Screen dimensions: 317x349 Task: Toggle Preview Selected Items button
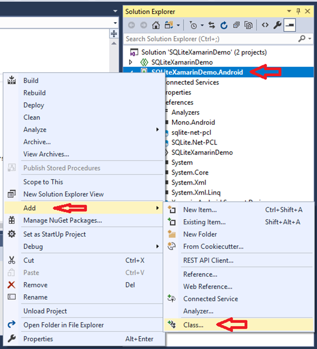[x=290, y=25]
